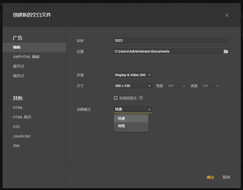This screenshot has width=243, height=190.
Task: Switch to 展开式 ad type
Action: click(x=19, y=66)
